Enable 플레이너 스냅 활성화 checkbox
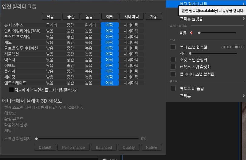Image resolution: width=246 pixels, height=160 pixels. coord(173,74)
